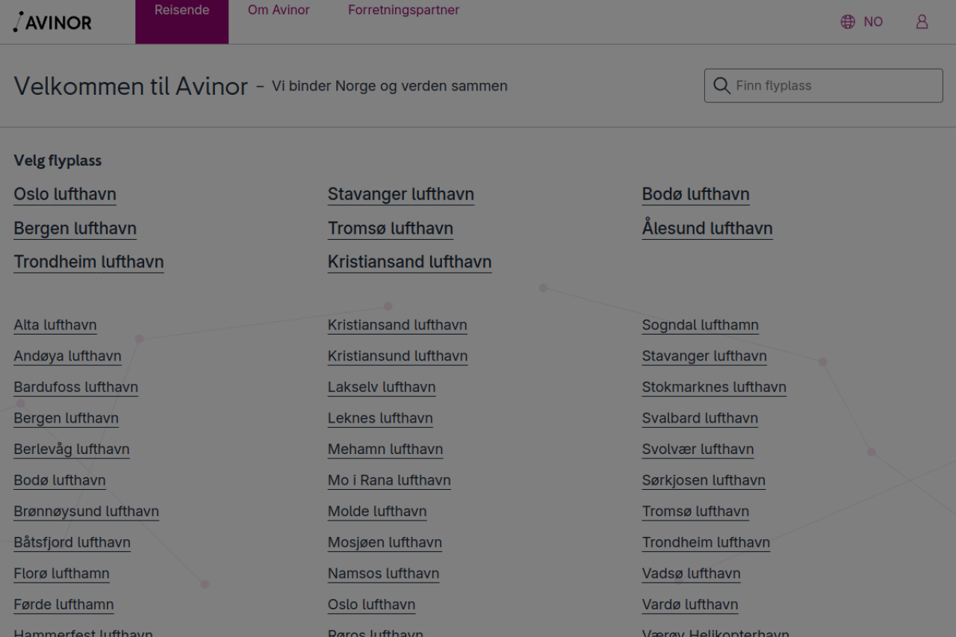Image resolution: width=956 pixels, height=637 pixels.
Task: Open Brønnøysund lufthavn link
Action: [x=86, y=512]
